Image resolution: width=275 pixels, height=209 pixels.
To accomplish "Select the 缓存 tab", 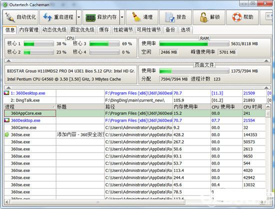I will (x=104, y=30).
